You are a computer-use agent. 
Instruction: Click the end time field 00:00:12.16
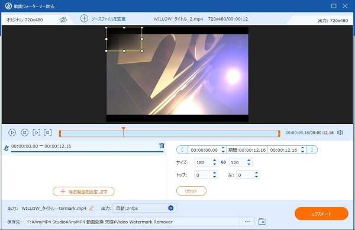pyautogui.click(x=283, y=150)
